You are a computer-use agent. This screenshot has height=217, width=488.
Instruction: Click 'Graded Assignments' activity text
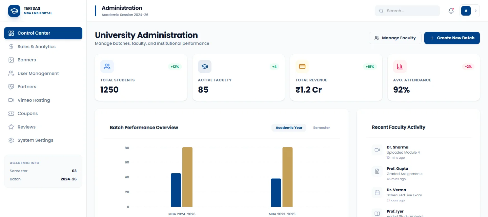click(405, 174)
